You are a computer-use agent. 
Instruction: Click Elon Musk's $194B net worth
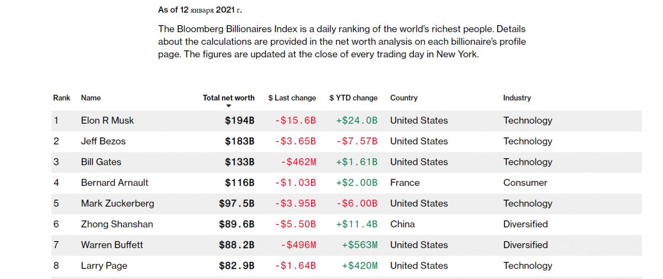tap(239, 120)
